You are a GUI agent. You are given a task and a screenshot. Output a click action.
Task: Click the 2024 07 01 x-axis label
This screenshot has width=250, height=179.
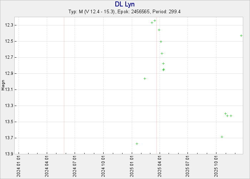(x=75, y=166)
